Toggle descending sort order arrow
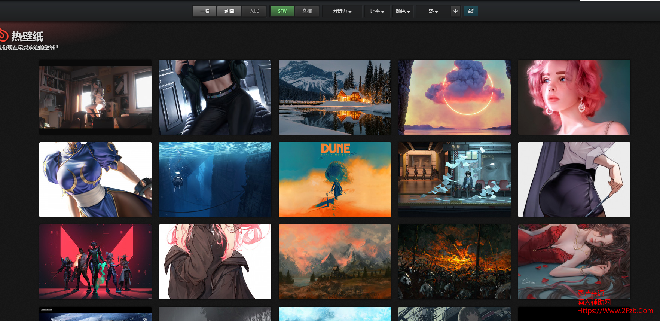 click(455, 11)
